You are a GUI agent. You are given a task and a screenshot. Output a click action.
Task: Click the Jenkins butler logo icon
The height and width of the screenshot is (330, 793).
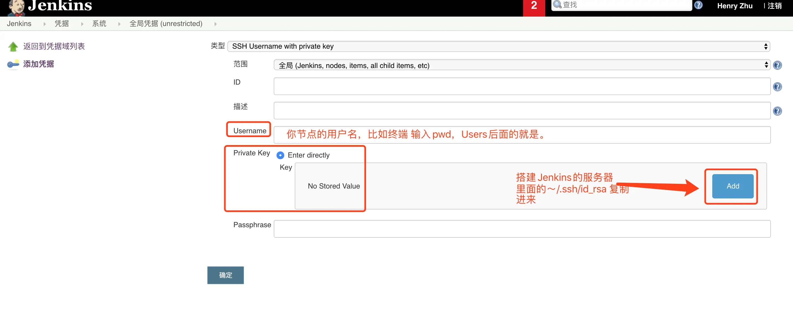pos(16,7)
